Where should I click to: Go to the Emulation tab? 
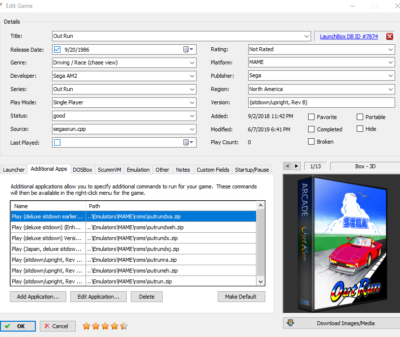[138, 170]
